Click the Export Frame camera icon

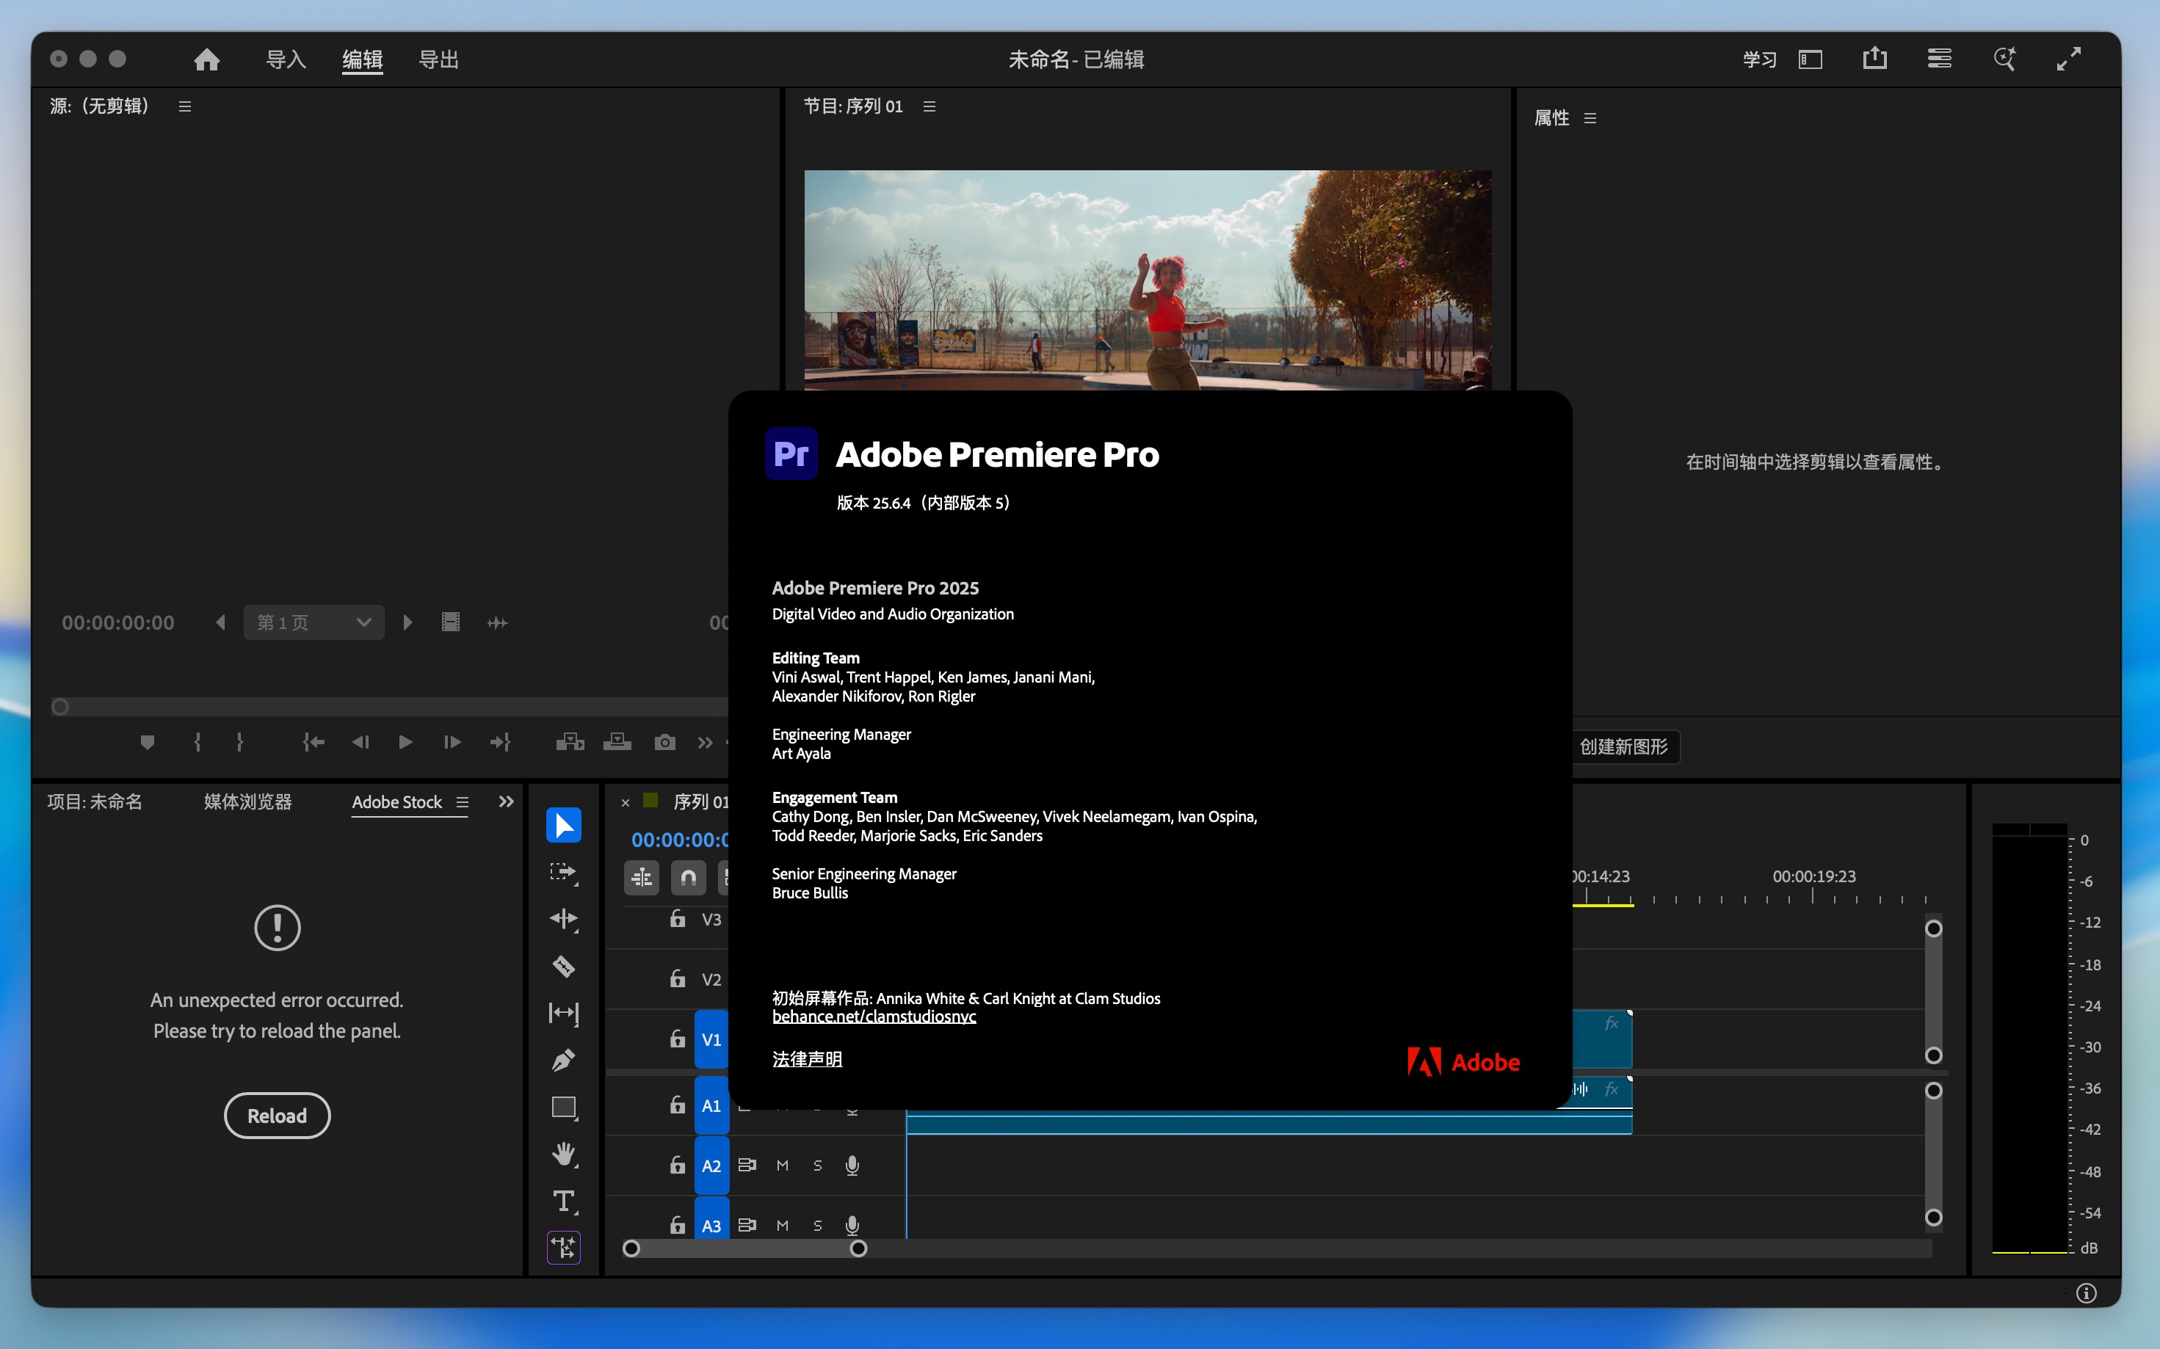(x=664, y=742)
